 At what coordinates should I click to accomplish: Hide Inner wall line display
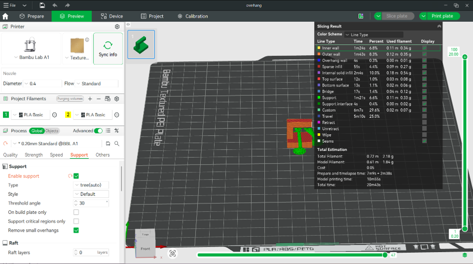pyautogui.click(x=424, y=48)
